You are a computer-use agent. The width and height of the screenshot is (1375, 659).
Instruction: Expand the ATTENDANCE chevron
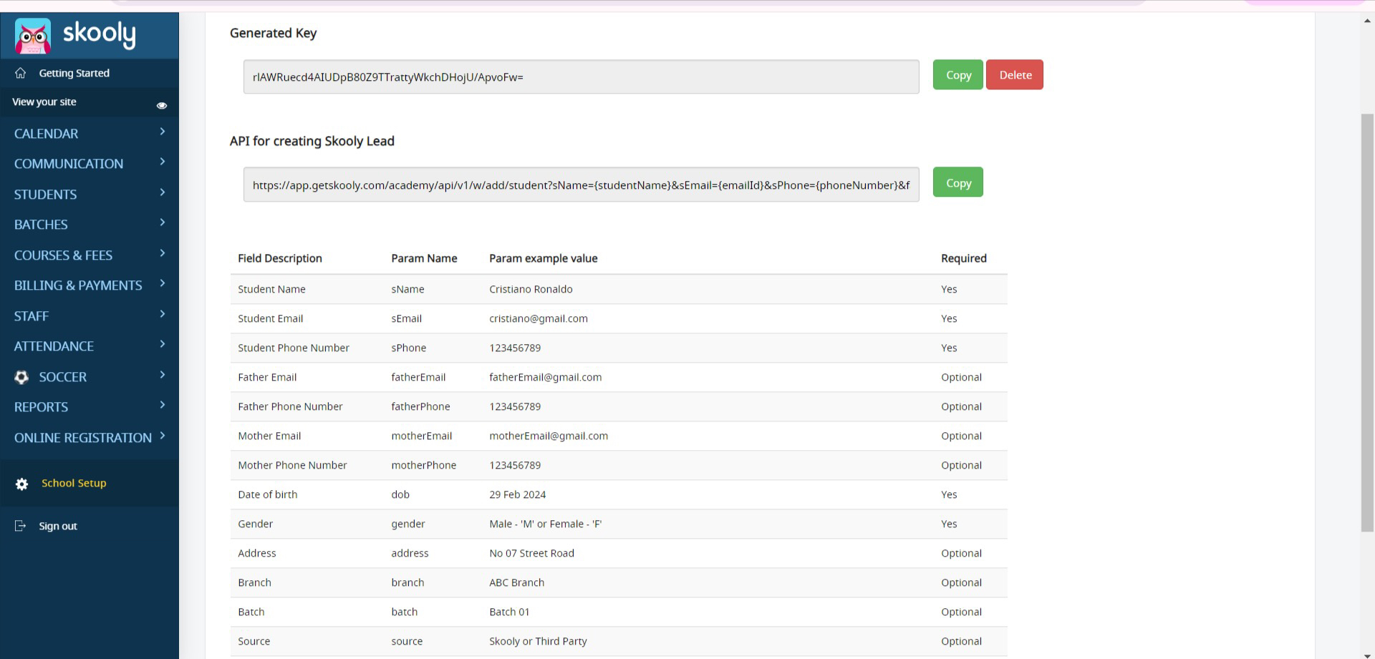coord(163,344)
